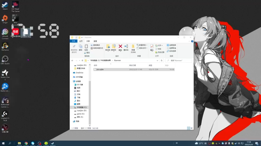Open the quick access toolbar dropdown

82,38
